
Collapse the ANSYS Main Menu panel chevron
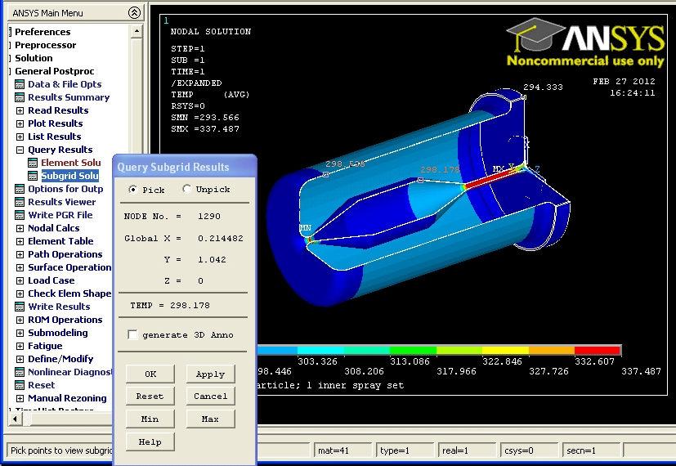(x=134, y=13)
